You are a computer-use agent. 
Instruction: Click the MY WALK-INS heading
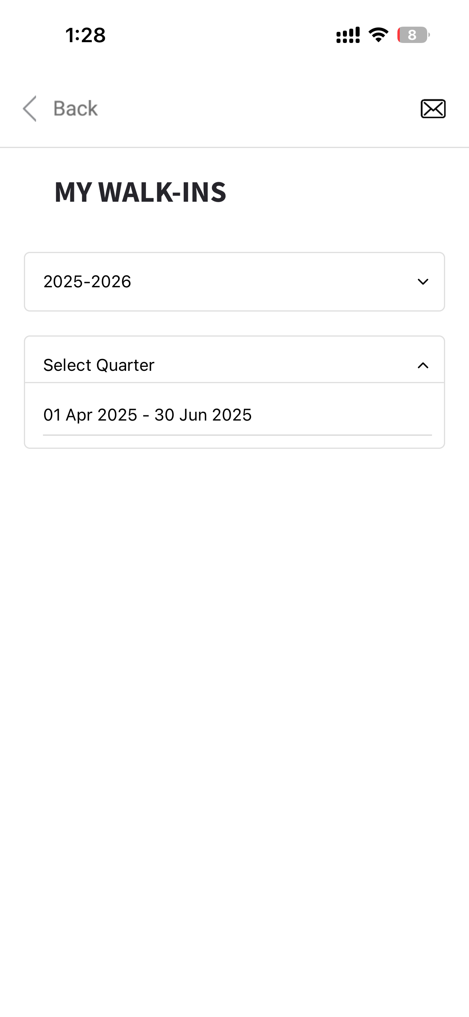140,192
